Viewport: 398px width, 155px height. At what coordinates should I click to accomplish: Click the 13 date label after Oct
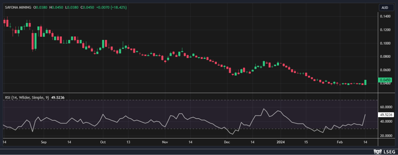(x=128, y=142)
